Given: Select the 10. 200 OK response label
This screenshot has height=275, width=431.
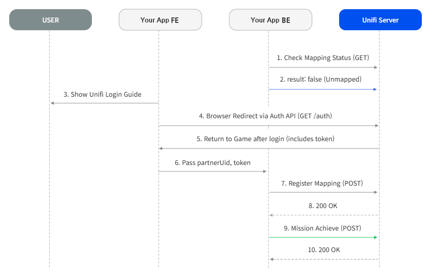Looking at the screenshot, I should point(324,250).
